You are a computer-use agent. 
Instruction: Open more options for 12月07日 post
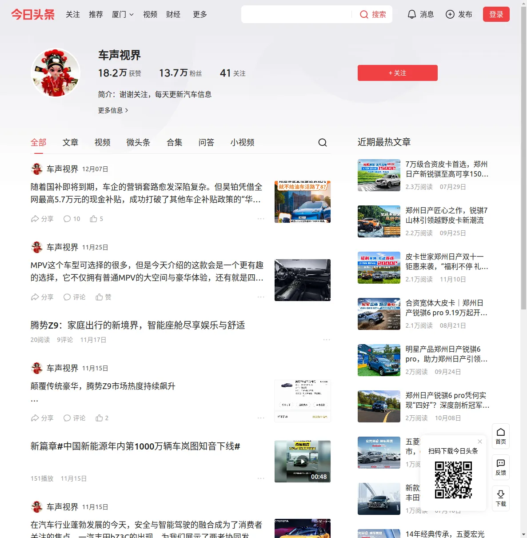pos(261,219)
